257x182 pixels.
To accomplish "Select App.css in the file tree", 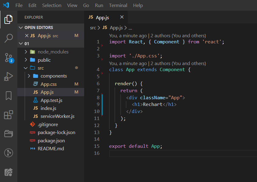I will (x=48, y=84).
